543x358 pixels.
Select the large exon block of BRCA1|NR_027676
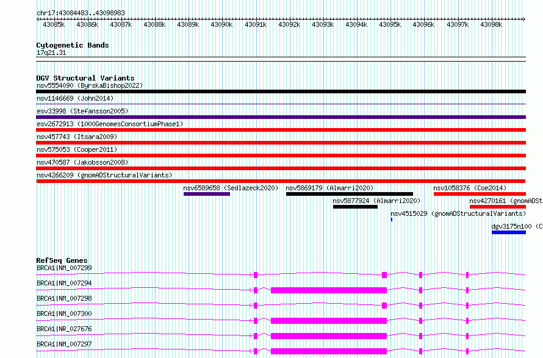(x=329, y=336)
